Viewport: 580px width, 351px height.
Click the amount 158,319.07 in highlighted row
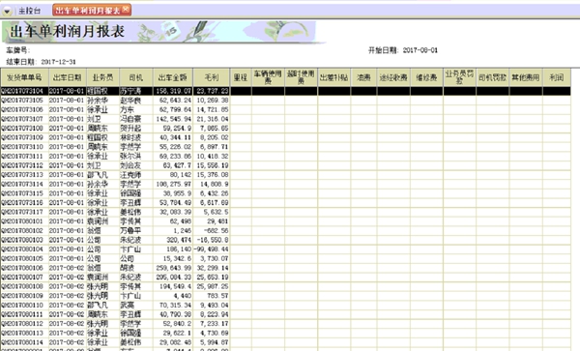point(173,91)
